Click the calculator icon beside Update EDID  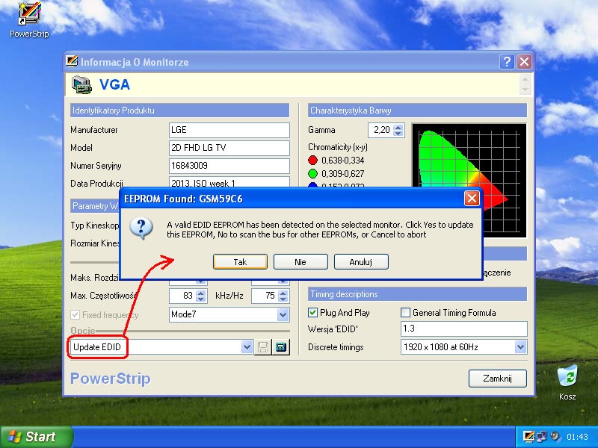coord(281,347)
